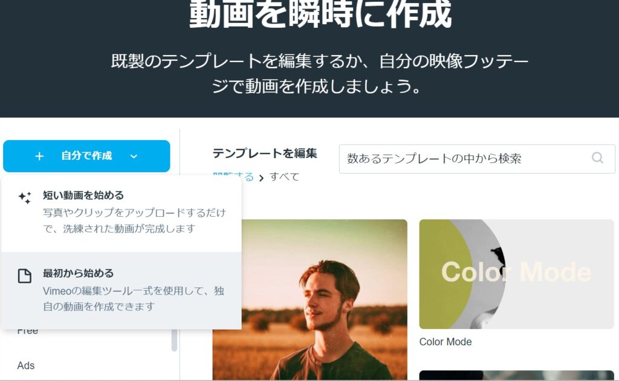Click the 自分で作成 button label
This screenshot has width=619, height=381.
(x=86, y=156)
